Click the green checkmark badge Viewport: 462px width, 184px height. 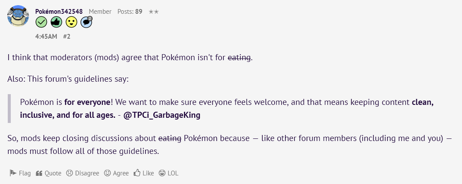click(41, 22)
